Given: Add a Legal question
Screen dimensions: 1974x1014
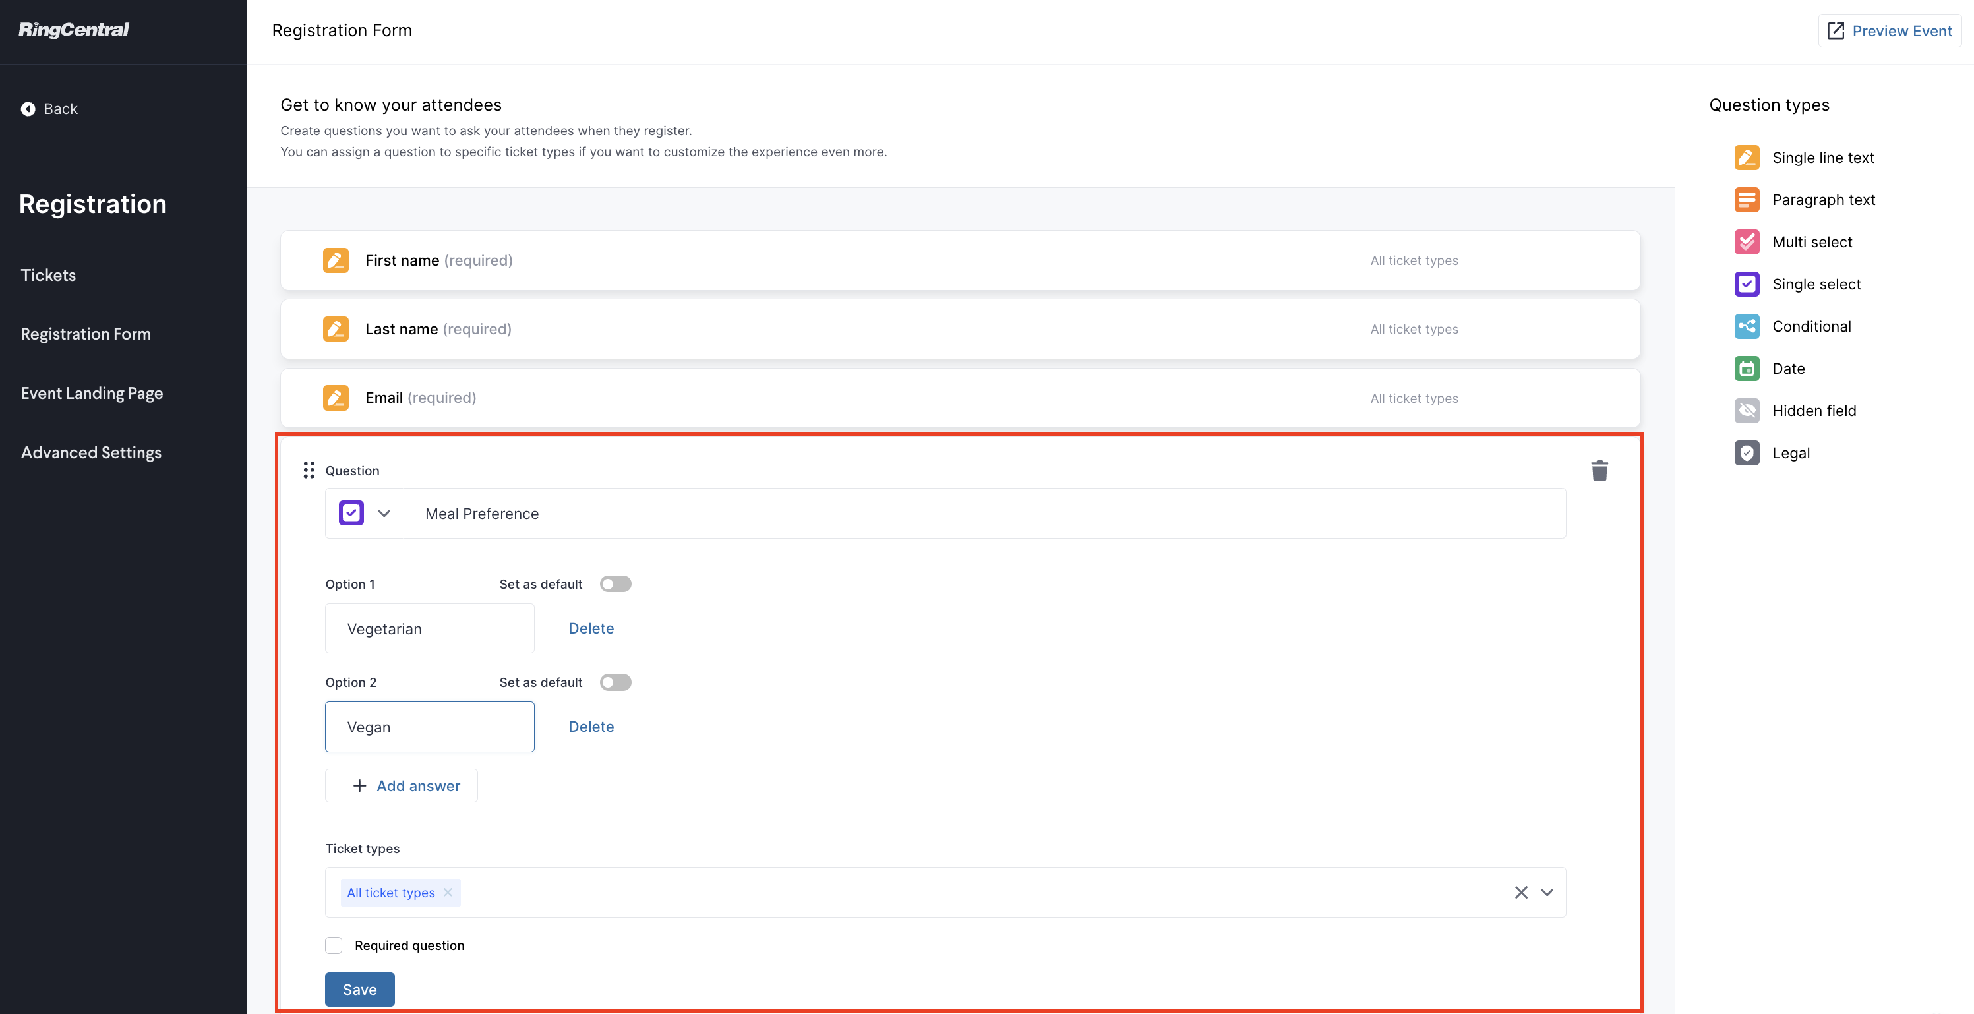Looking at the screenshot, I should pos(1772,452).
